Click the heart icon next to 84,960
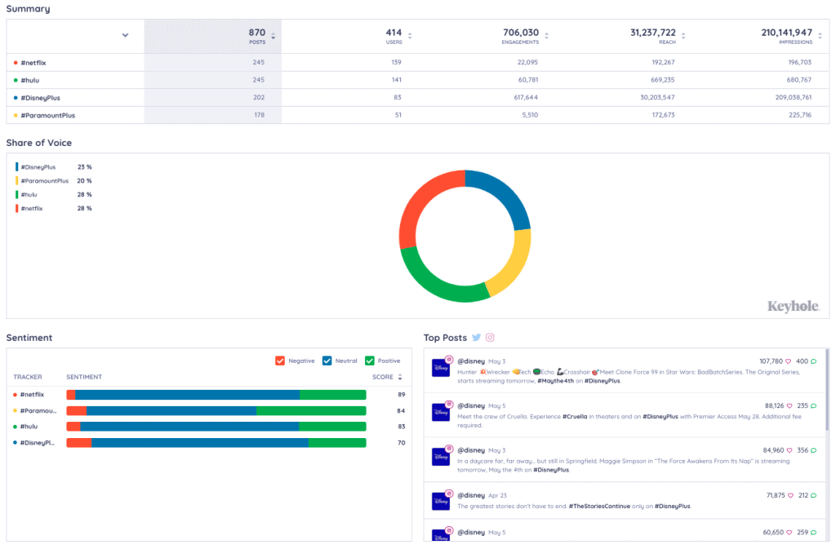Screen dimensions: 836x549 [789, 450]
